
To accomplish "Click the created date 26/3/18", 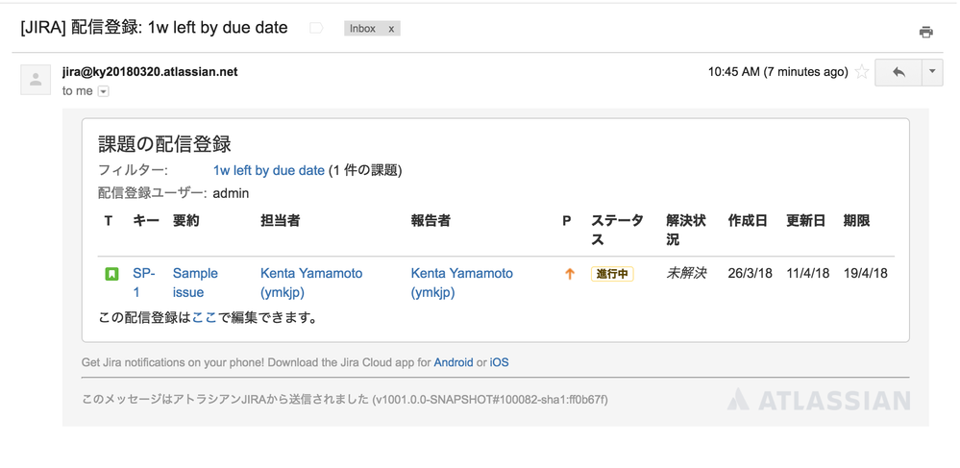I will coord(750,273).
